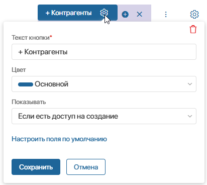Image resolution: width=207 pixels, height=185 pixels.
Task: Open the gear settings icon next to the three-dot menu
Action: (194, 15)
